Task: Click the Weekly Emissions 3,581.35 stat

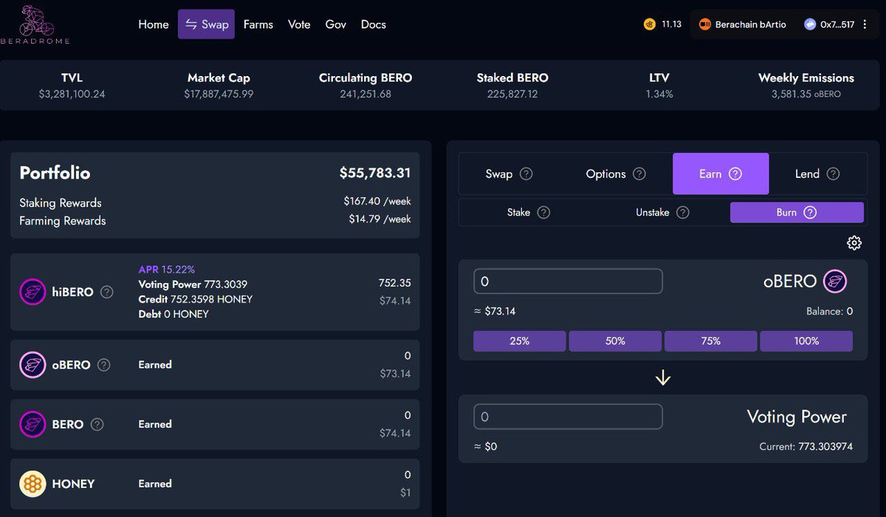Action: coord(806,86)
